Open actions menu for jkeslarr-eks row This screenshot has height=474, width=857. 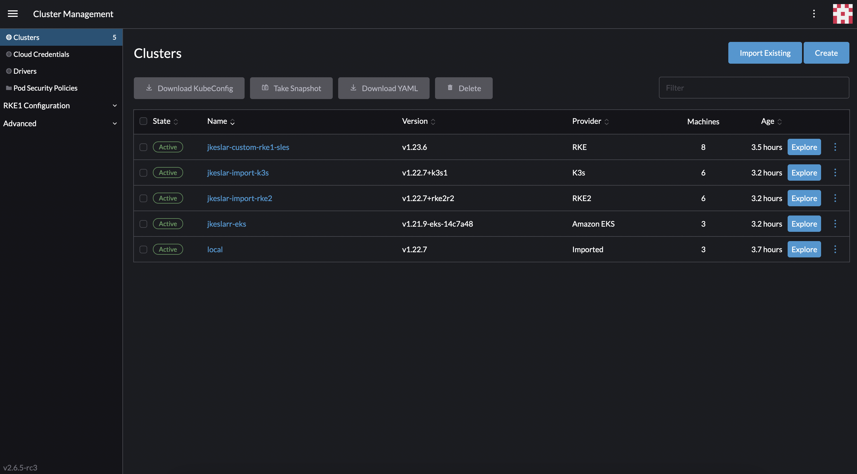click(835, 224)
